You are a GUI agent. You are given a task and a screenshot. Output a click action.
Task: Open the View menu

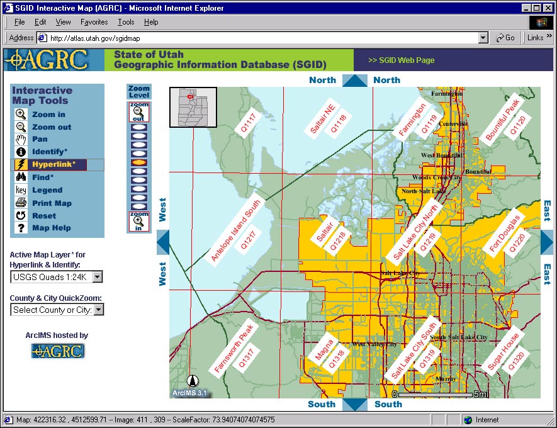63,22
